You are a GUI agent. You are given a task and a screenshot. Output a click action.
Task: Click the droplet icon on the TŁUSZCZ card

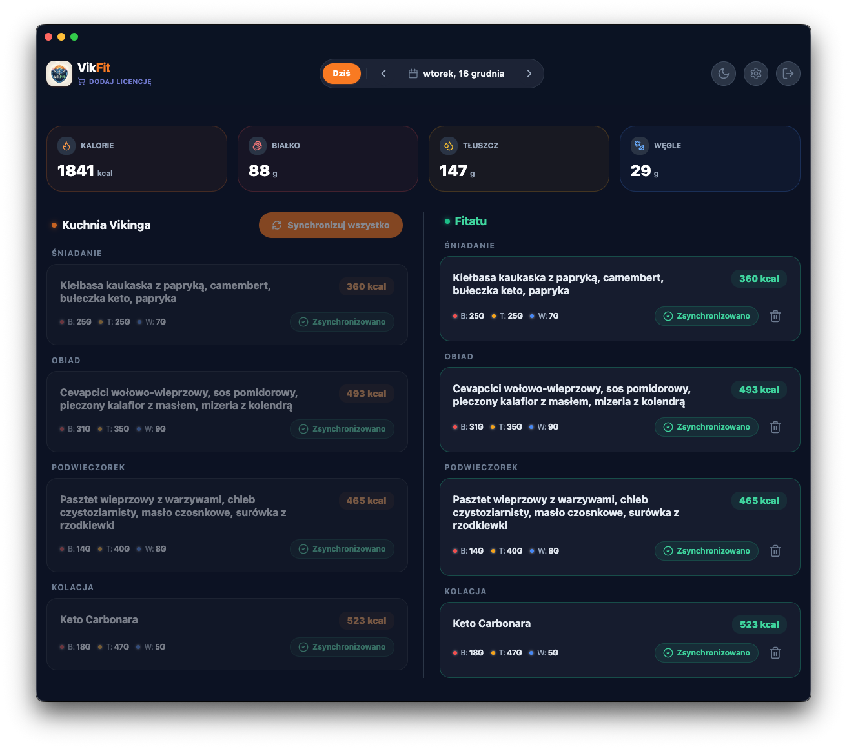click(449, 146)
